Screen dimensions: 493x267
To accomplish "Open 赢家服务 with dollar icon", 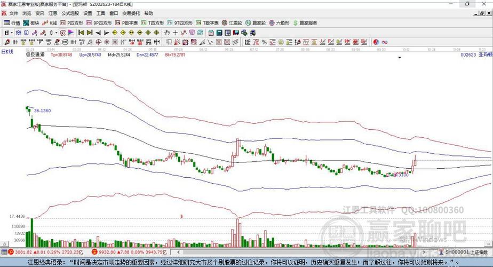I will pos(305,23).
